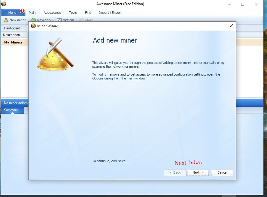Click the Options checkbox icon in toolbar
Image resolution: width=267 pixels, height=197 pixels.
(59, 20)
